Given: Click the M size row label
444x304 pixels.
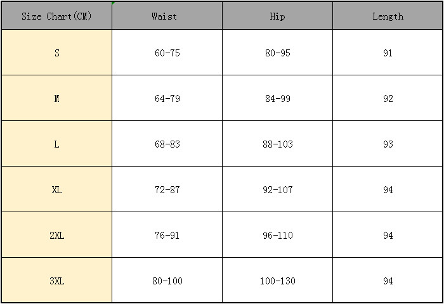Looking at the screenshot, I should tap(56, 99).
